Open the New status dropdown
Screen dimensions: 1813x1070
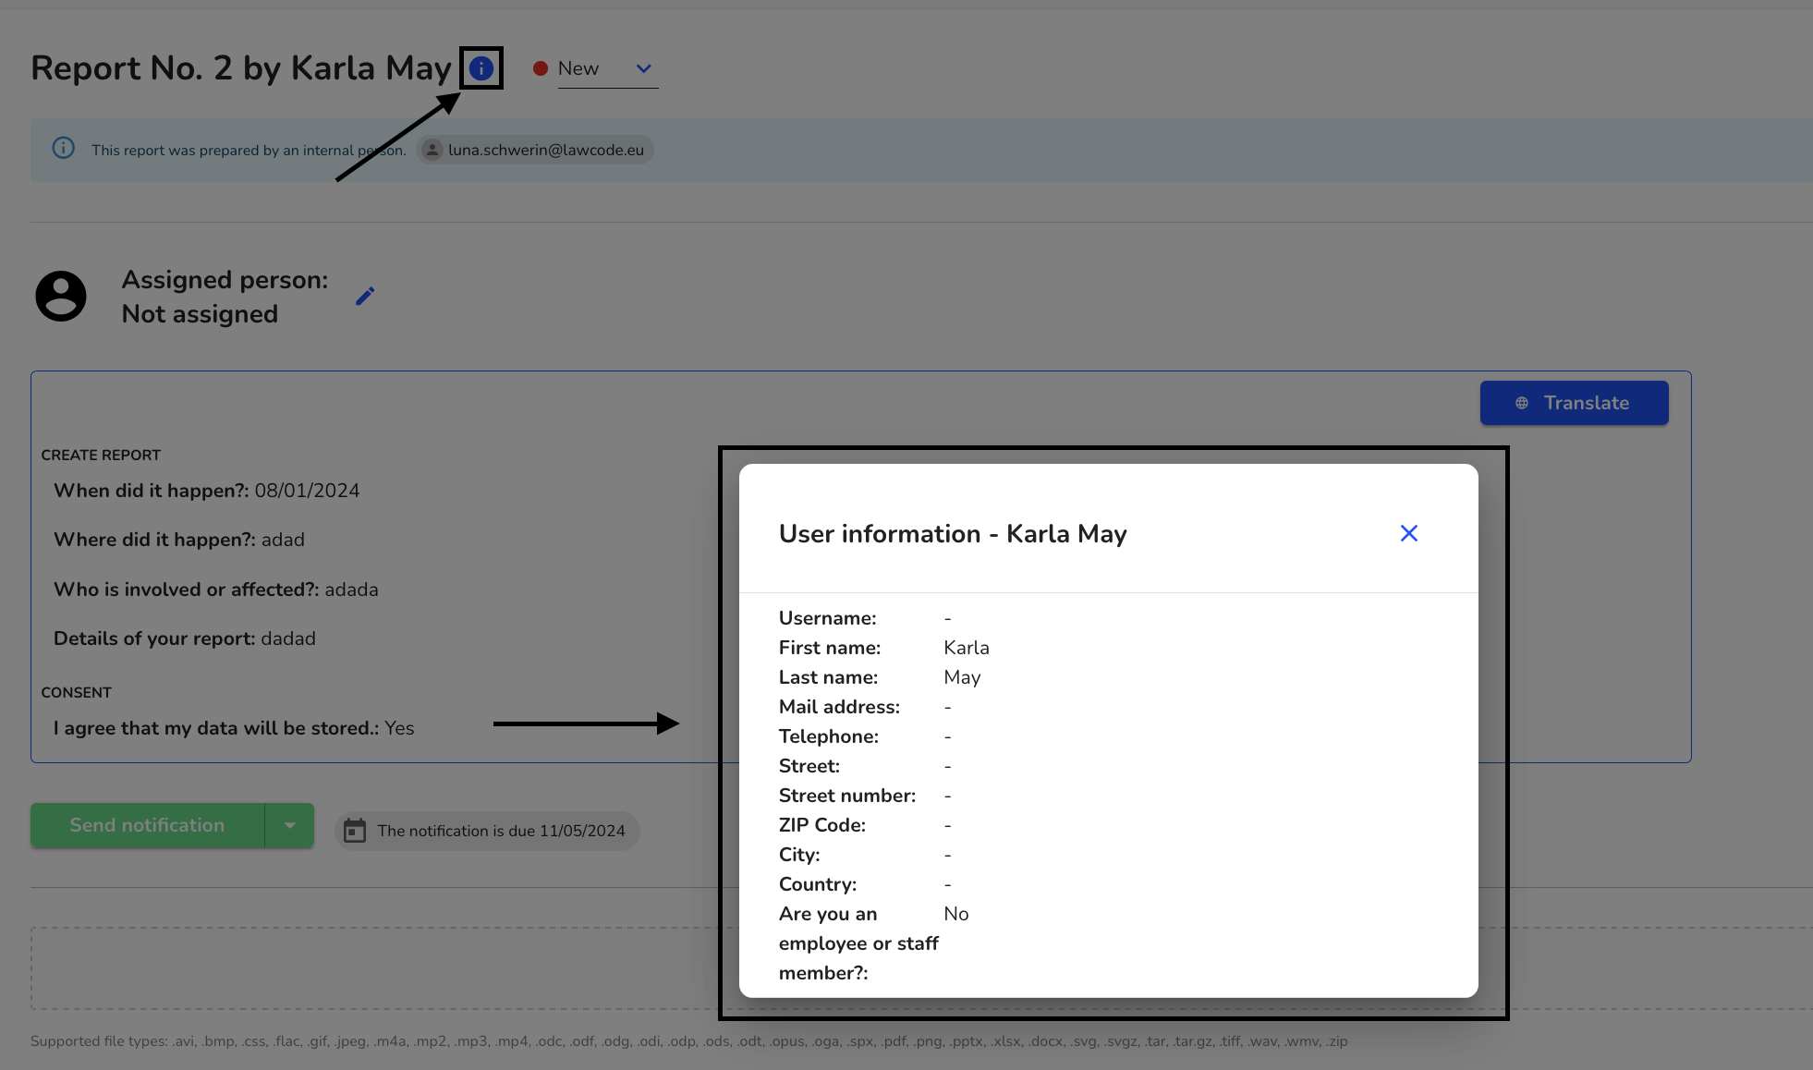coord(607,69)
